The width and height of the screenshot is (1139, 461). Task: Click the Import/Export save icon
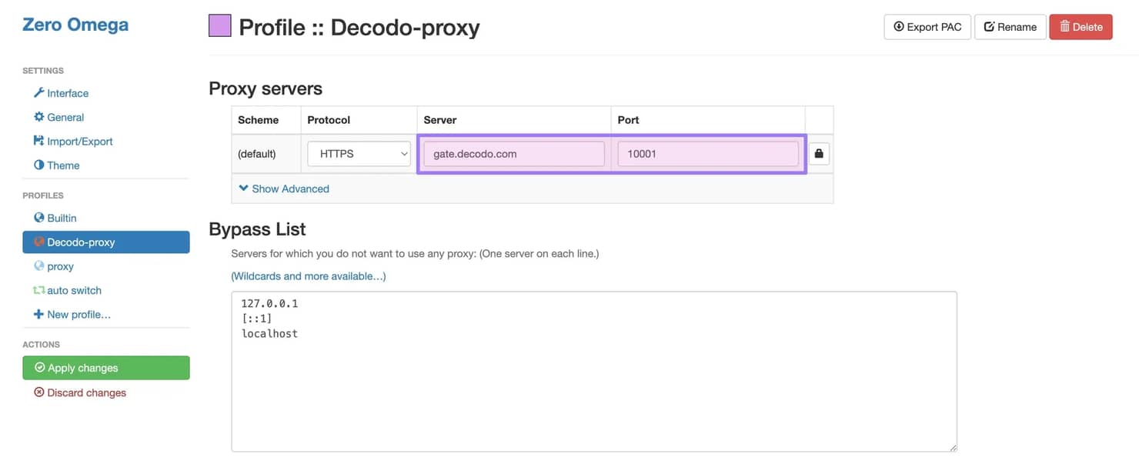38,141
